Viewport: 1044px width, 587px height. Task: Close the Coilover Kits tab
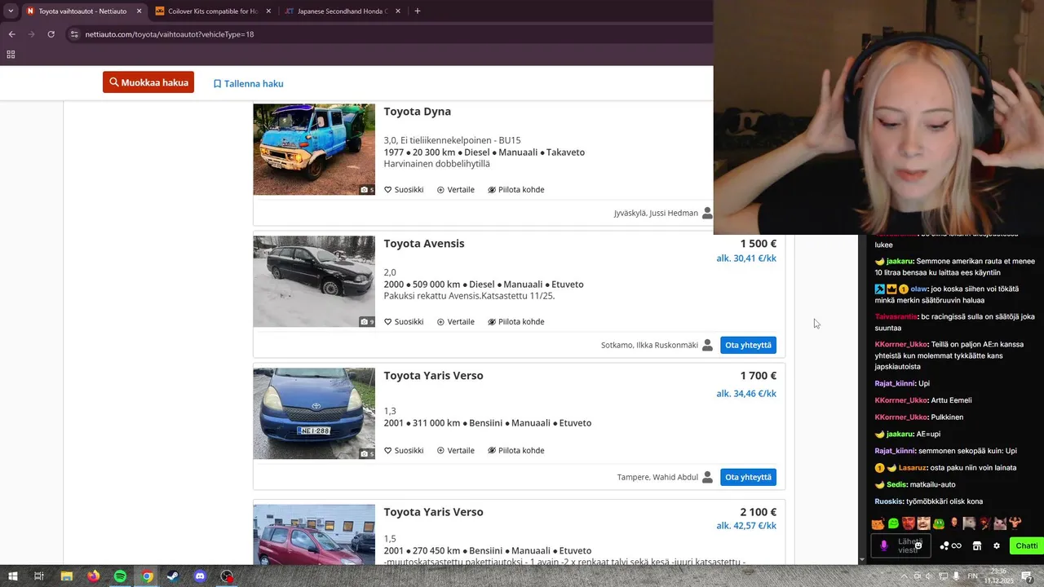[x=268, y=11]
